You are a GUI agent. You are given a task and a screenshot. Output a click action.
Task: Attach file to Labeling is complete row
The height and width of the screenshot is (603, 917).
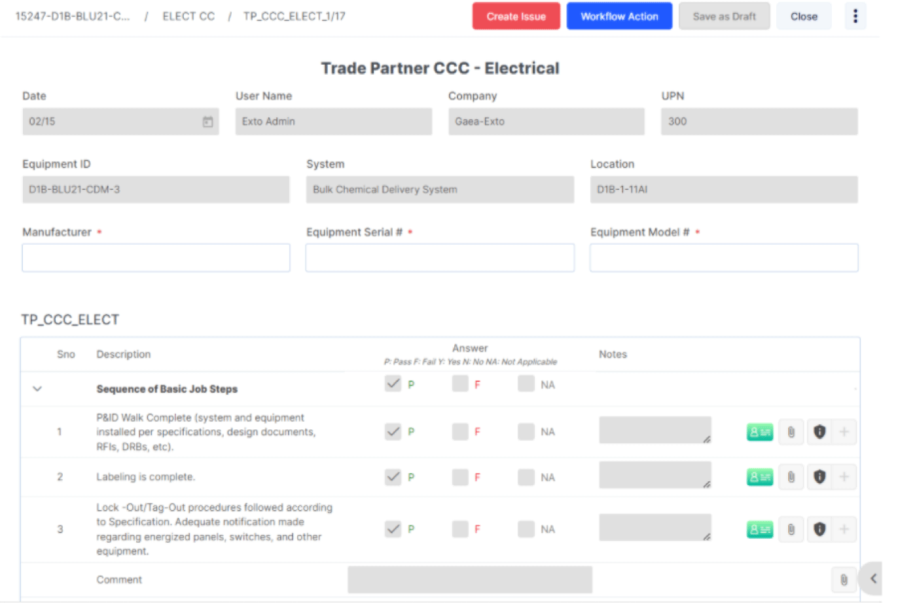pos(791,477)
